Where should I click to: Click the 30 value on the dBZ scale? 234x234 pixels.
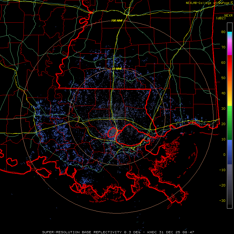point(223,108)
